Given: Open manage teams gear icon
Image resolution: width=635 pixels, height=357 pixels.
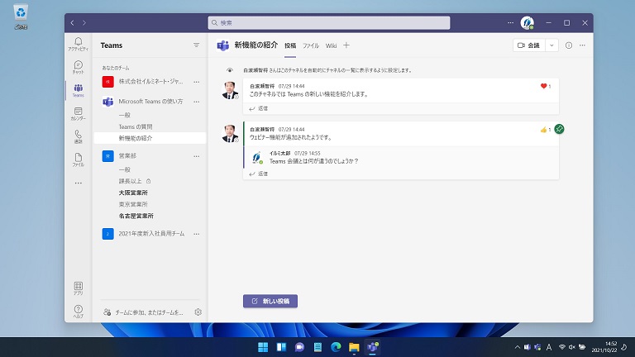Looking at the screenshot, I should click(x=198, y=312).
